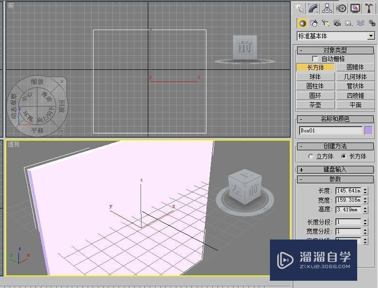Click the 前 face of perspective ViewCube
Screen dimensions: 378x288
pyautogui.click(x=253, y=190)
